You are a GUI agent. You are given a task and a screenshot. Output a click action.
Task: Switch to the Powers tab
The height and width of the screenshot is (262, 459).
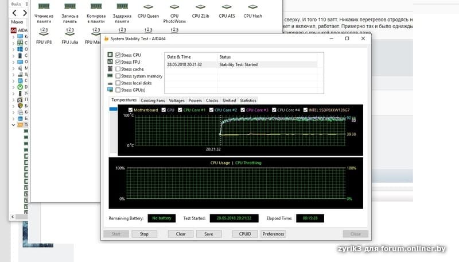pyautogui.click(x=195, y=101)
